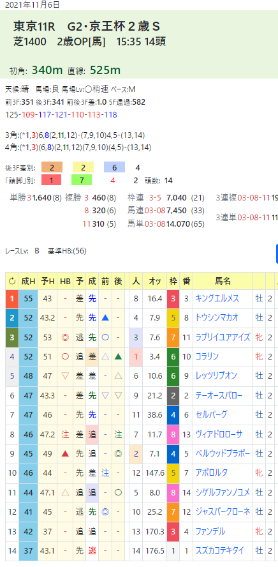Open horse link ラブリイユアアイズ
The height and width of the screenshot is (567, 278).
pyautogui.click(x=223, y=337)
